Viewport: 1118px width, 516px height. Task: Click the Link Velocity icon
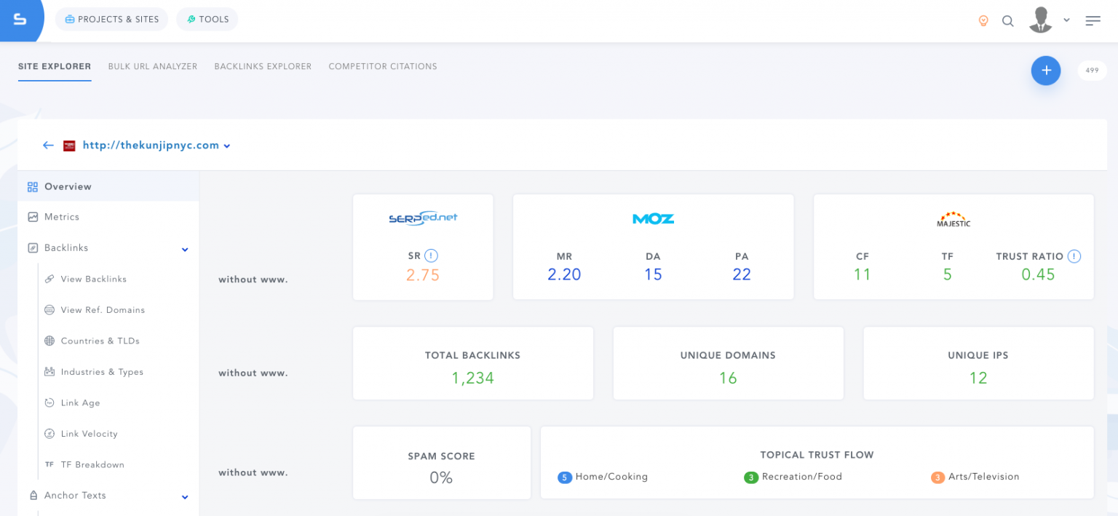[x=49, y=434]
